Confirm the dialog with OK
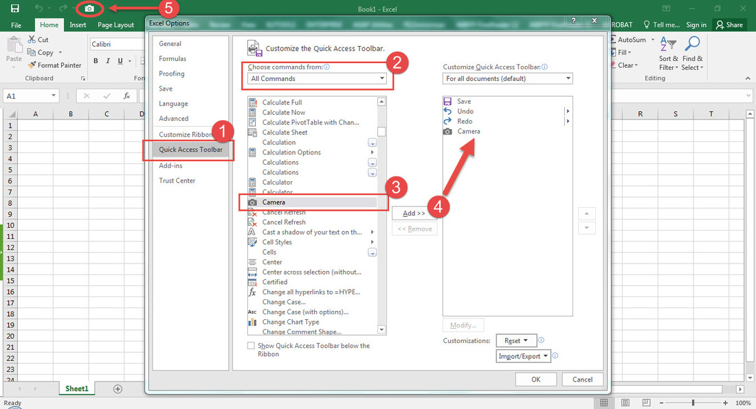This screenshot has width=756, height=409. point(535,379)
